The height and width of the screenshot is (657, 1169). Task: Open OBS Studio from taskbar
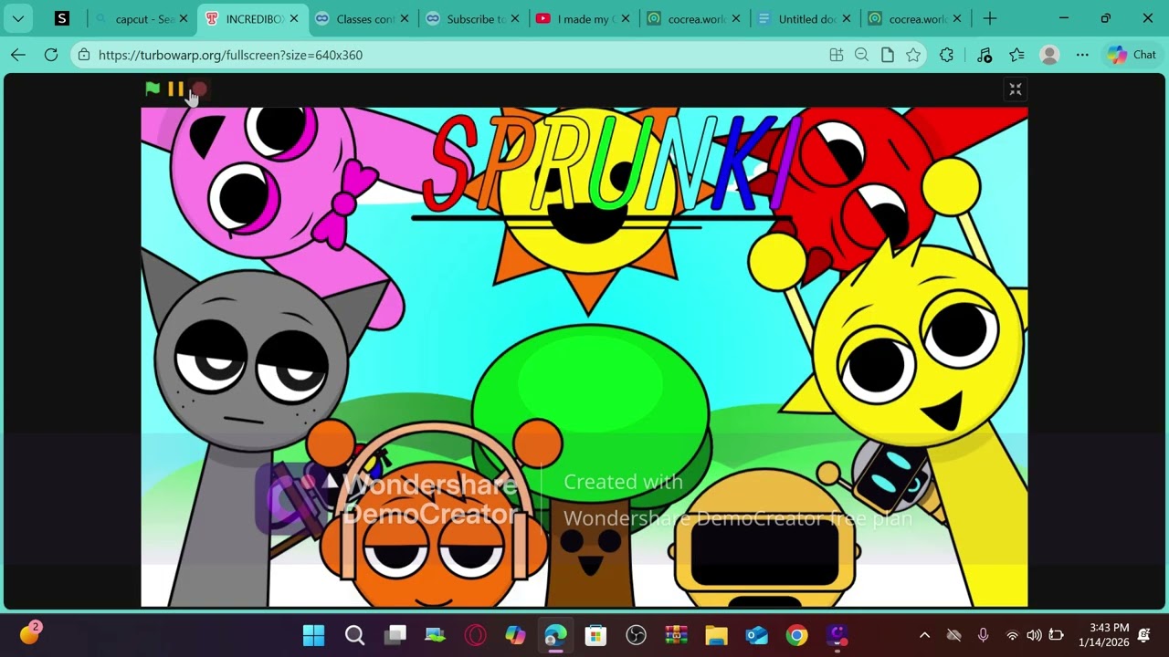coord(636,635)
